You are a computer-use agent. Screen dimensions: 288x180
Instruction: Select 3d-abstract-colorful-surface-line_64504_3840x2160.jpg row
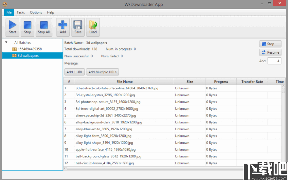click(172, 88)
